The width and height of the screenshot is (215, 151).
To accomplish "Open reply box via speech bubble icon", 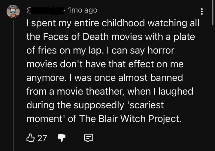I will [x=89, y=138].
